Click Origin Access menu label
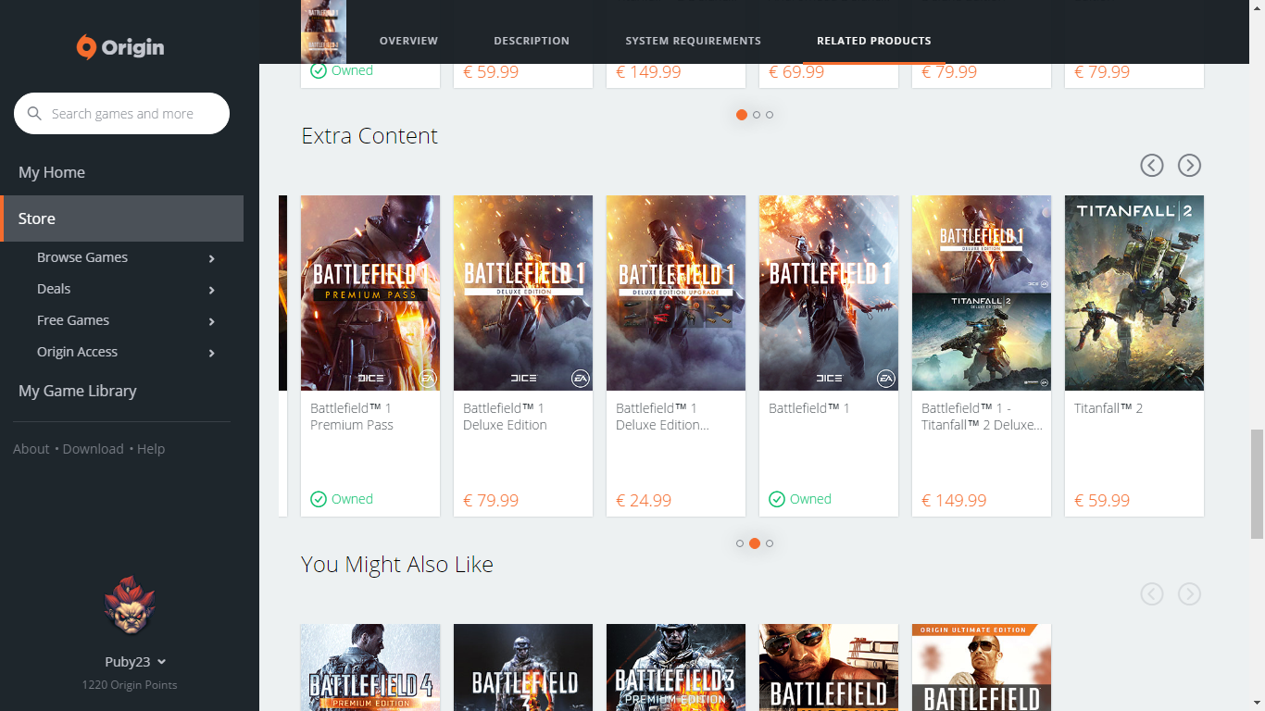 [x=77, y=352]
